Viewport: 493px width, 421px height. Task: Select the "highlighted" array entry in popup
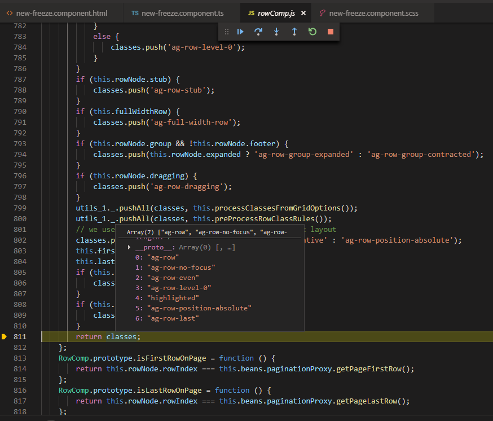(172, 298)
